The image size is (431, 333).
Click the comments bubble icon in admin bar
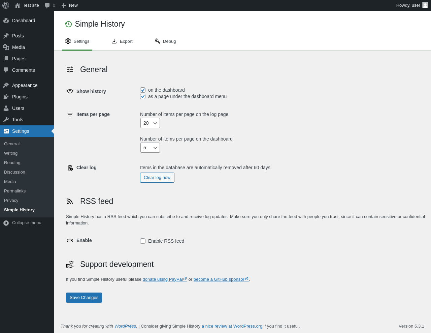(x=47, y=5)
